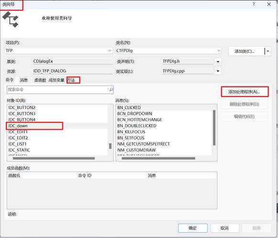
Task: Switch to the 消息 tab
Action: 24,80
